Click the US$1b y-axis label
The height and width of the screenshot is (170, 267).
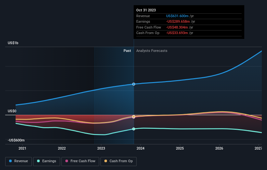[x=13, y=43]
